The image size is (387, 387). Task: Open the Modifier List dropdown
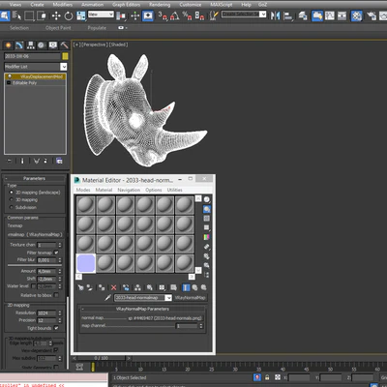64,67
